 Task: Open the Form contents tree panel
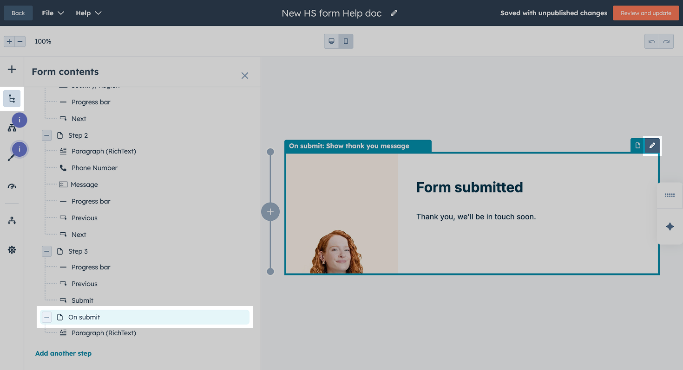(x=12, y=98)
